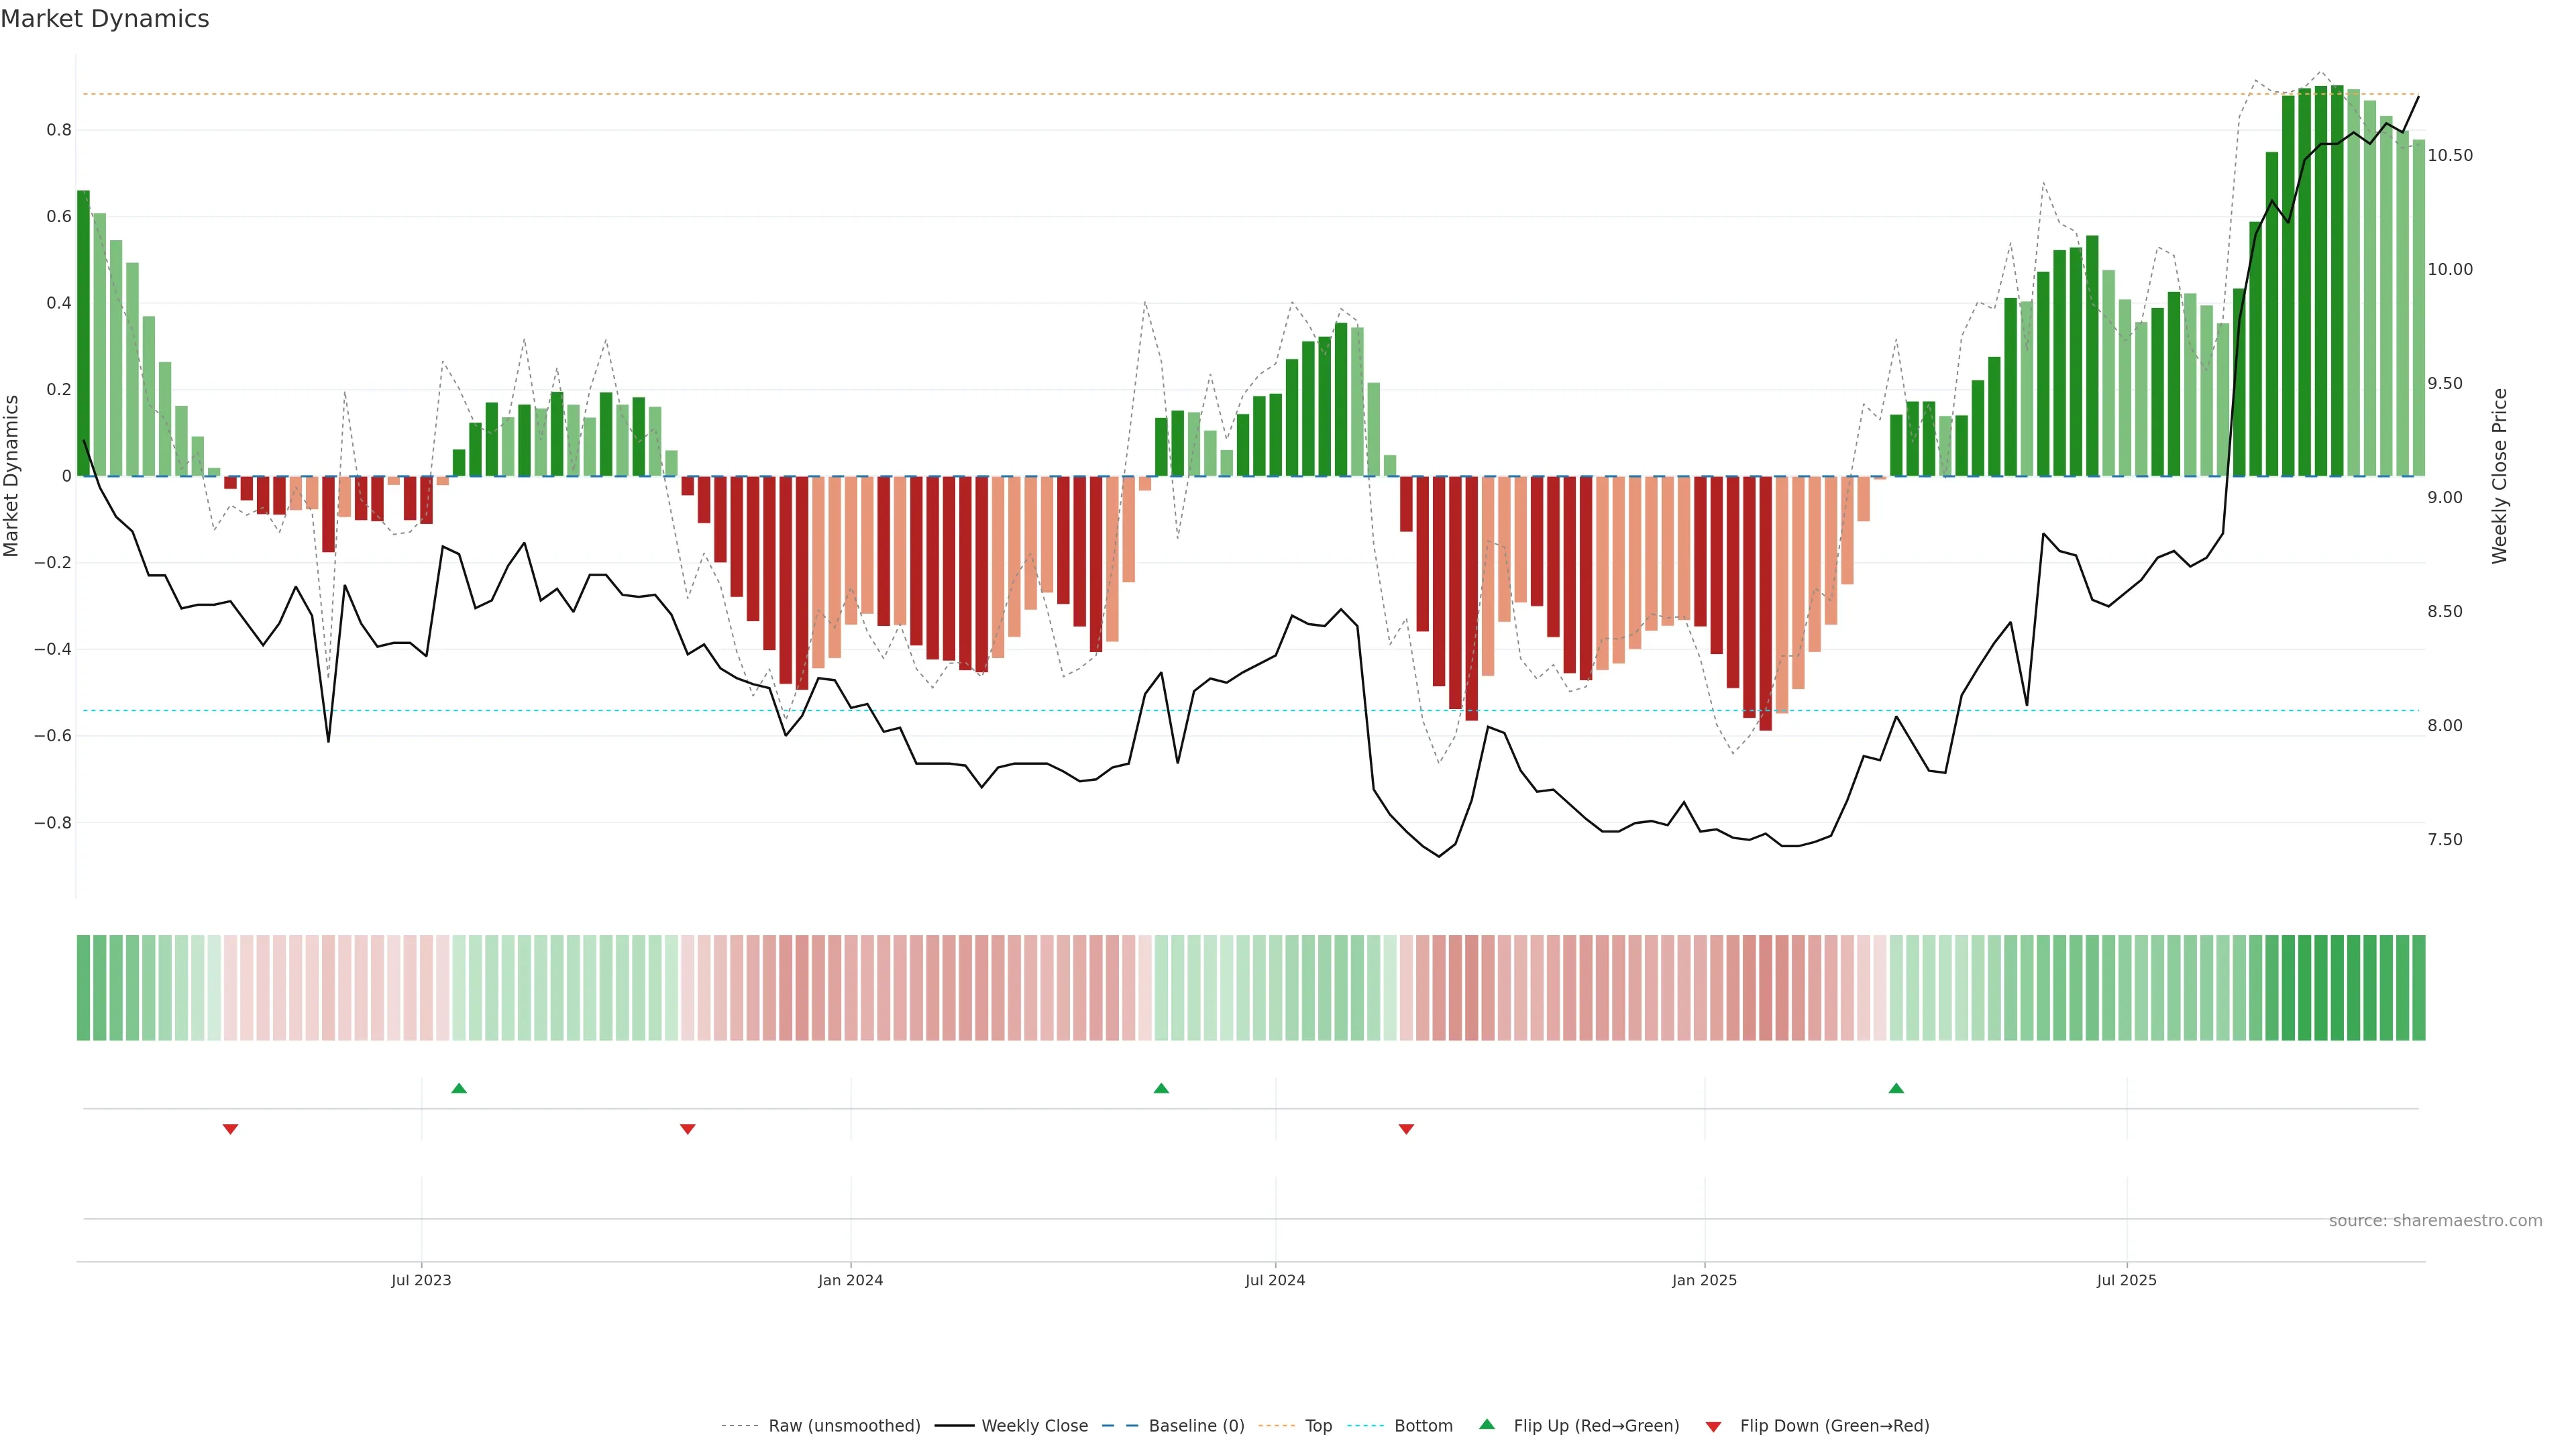Toggle the Top legend label

pyautogui.click(x=1318, y=1426)
